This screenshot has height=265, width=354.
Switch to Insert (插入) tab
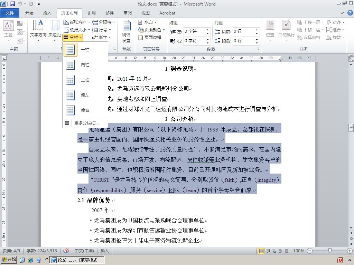point(47,13)
